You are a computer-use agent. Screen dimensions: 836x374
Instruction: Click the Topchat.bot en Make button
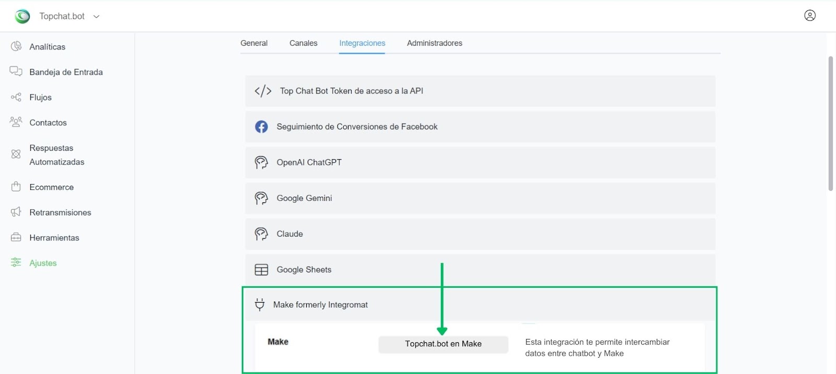pos(443,344)
